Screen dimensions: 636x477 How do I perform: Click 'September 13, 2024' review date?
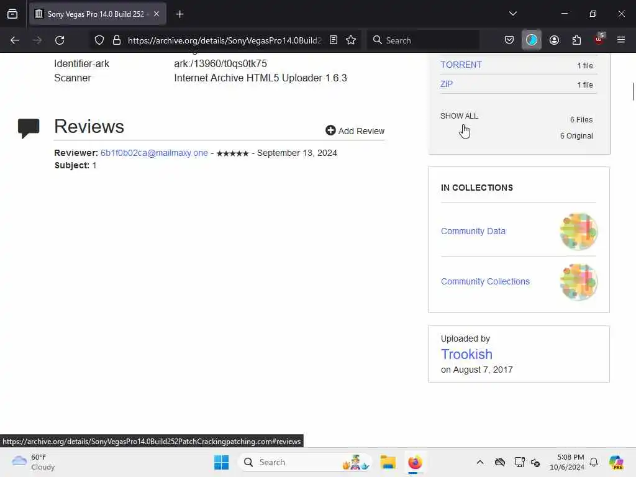click(297, 153)
